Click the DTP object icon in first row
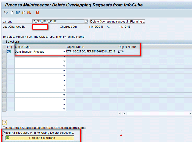Viewport: 192px width, 142px height. click(x=9, y=52)
